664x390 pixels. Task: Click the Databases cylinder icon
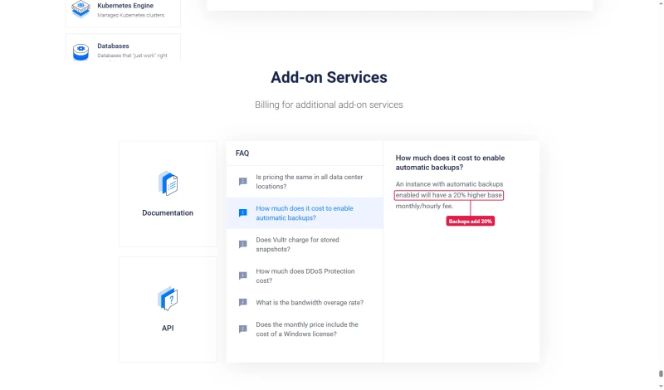[x=81, y=51]
